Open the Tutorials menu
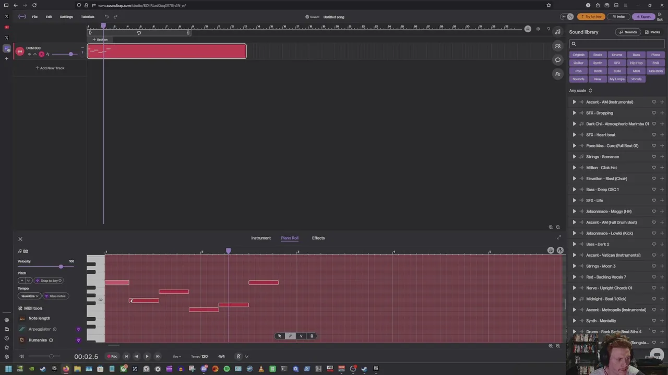 [x=88, y=17]
